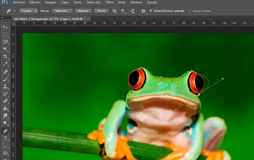254x160 pixels.
Task: Pick the Eyedropper tool
Action: pos(5,64)
